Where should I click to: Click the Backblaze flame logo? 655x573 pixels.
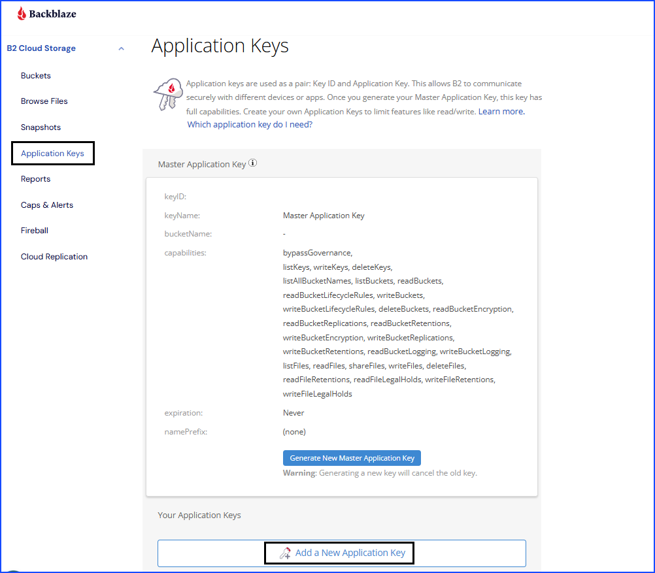pyautogui.click(x=20, y=12)
